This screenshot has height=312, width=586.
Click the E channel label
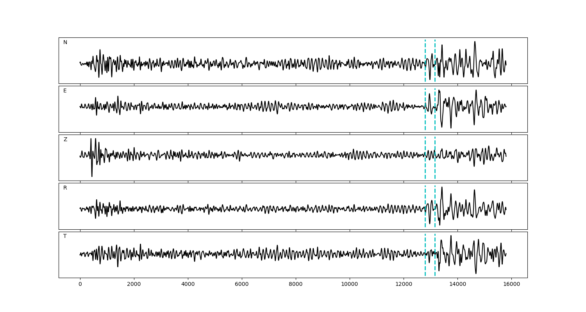click(x=65, y=91)
